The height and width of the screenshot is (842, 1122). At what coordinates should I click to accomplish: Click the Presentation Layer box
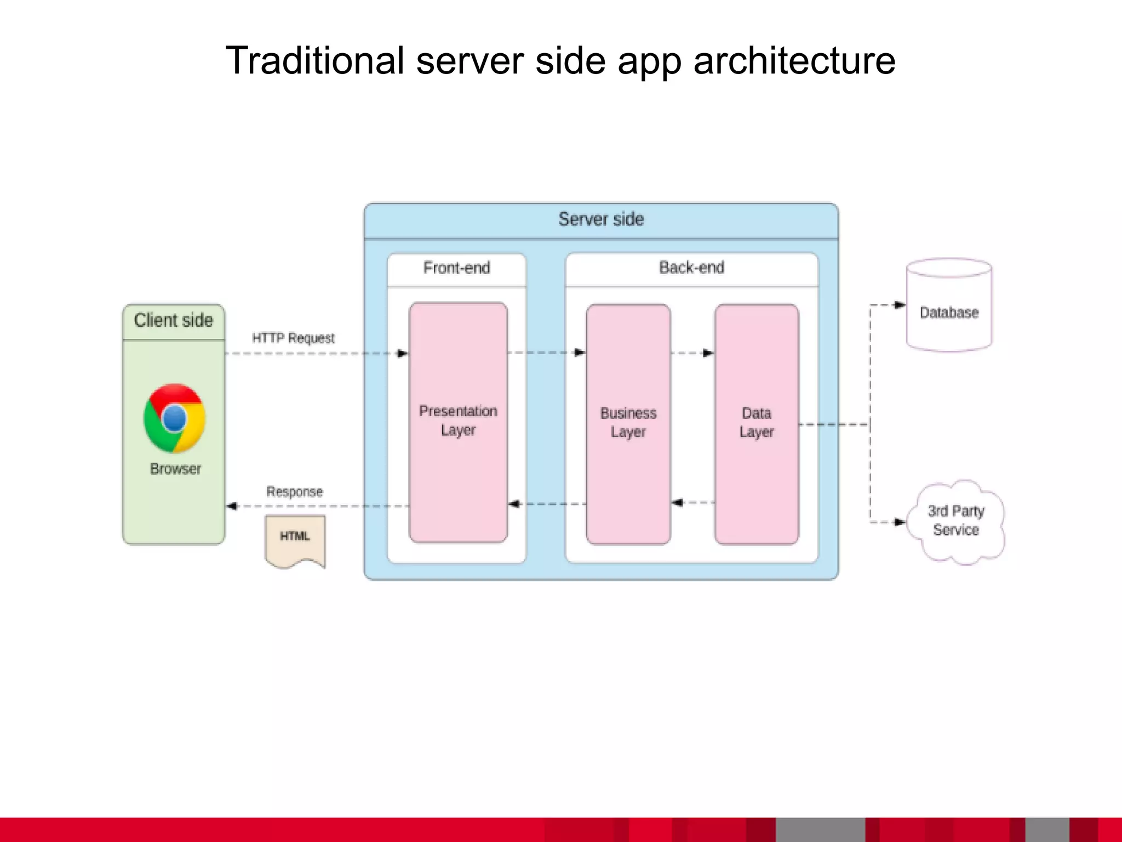coord(458,422)
